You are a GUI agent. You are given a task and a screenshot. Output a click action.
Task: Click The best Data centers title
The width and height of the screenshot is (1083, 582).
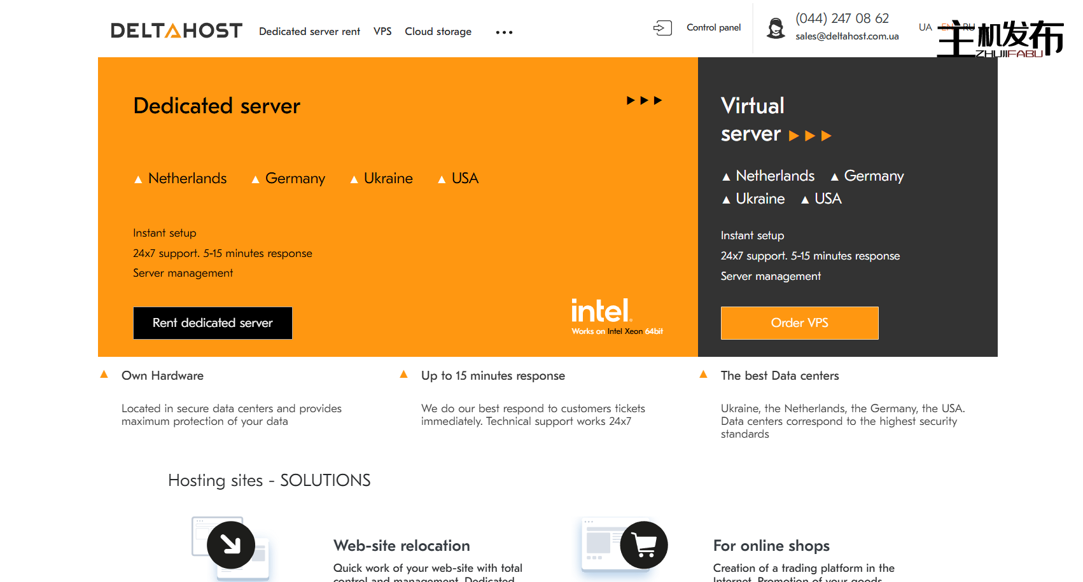click(780, 376)
